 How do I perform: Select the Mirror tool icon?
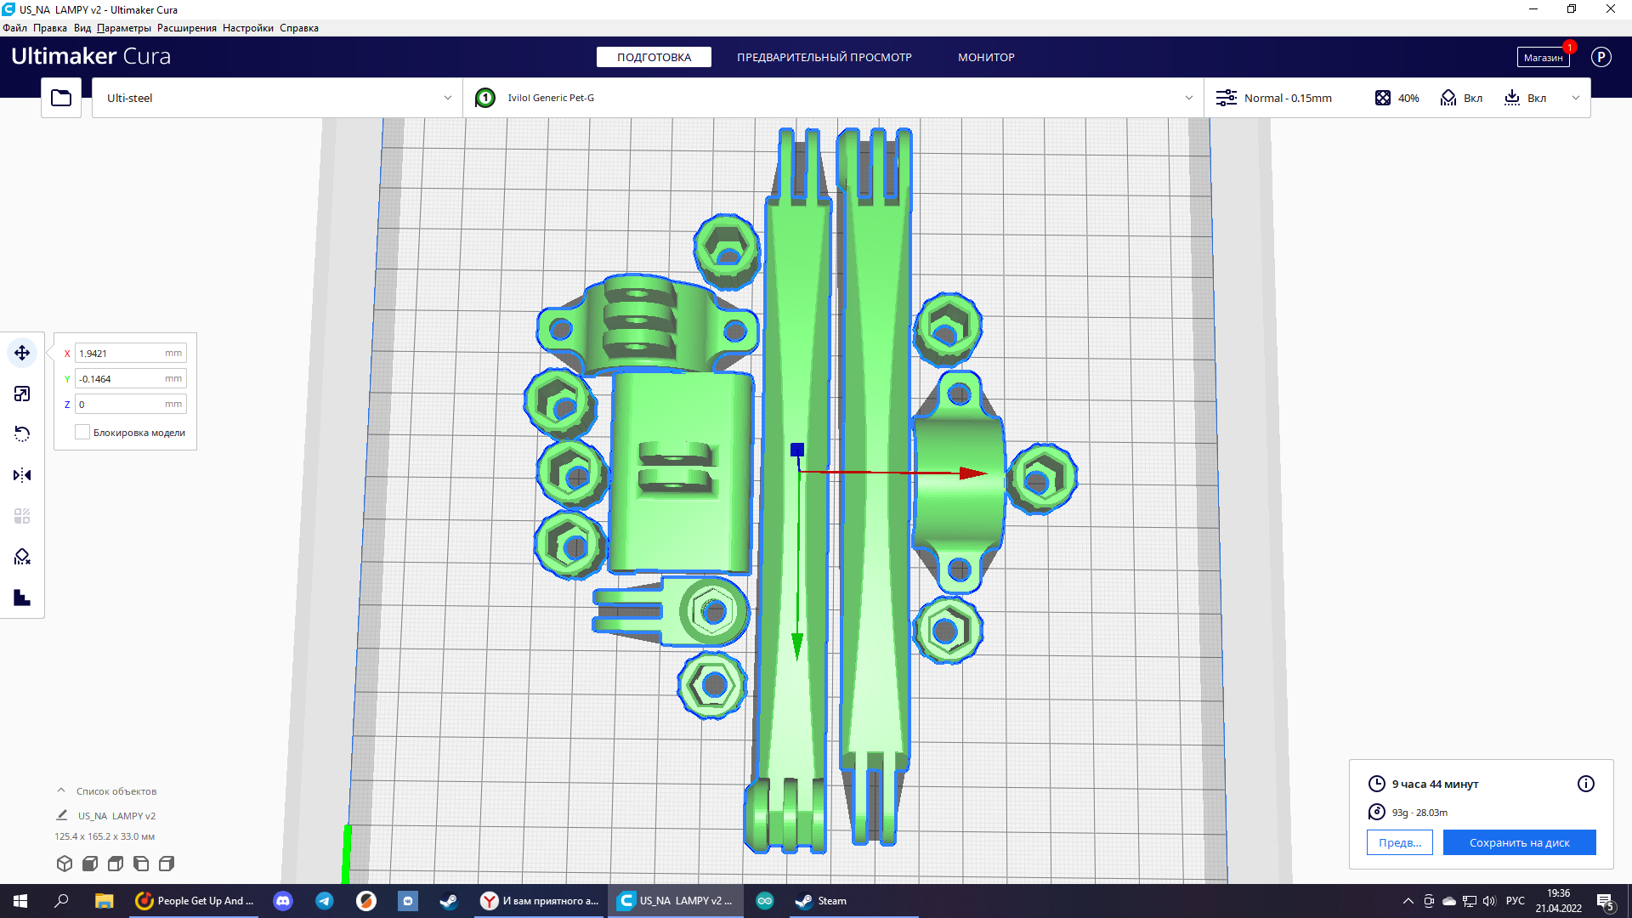[22, 475]
